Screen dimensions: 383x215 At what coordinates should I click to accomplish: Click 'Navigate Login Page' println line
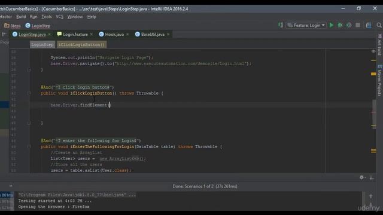[102, 58]
